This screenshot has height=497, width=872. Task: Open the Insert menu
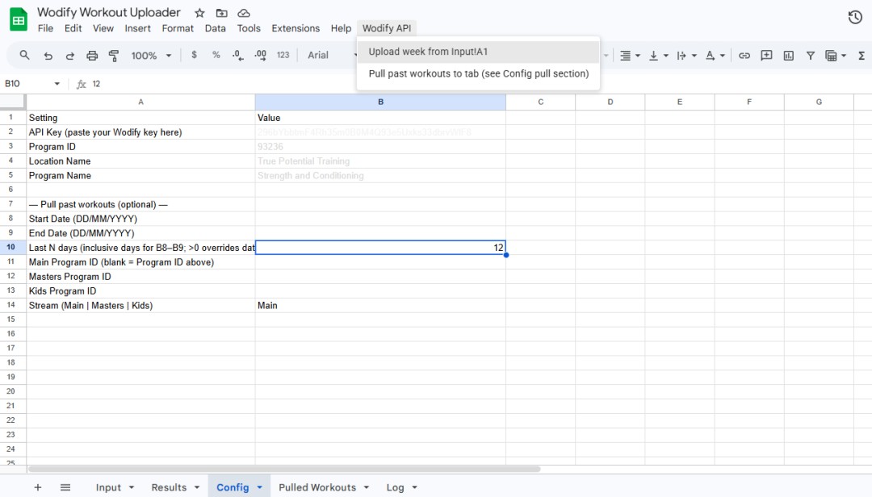pos(137,28)
